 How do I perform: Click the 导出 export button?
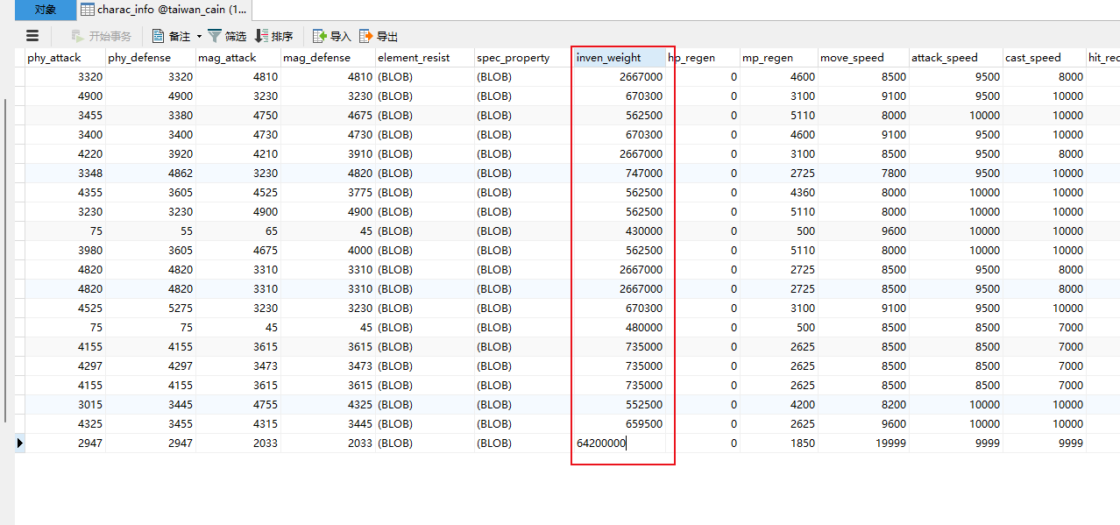[x=379, y=36]
